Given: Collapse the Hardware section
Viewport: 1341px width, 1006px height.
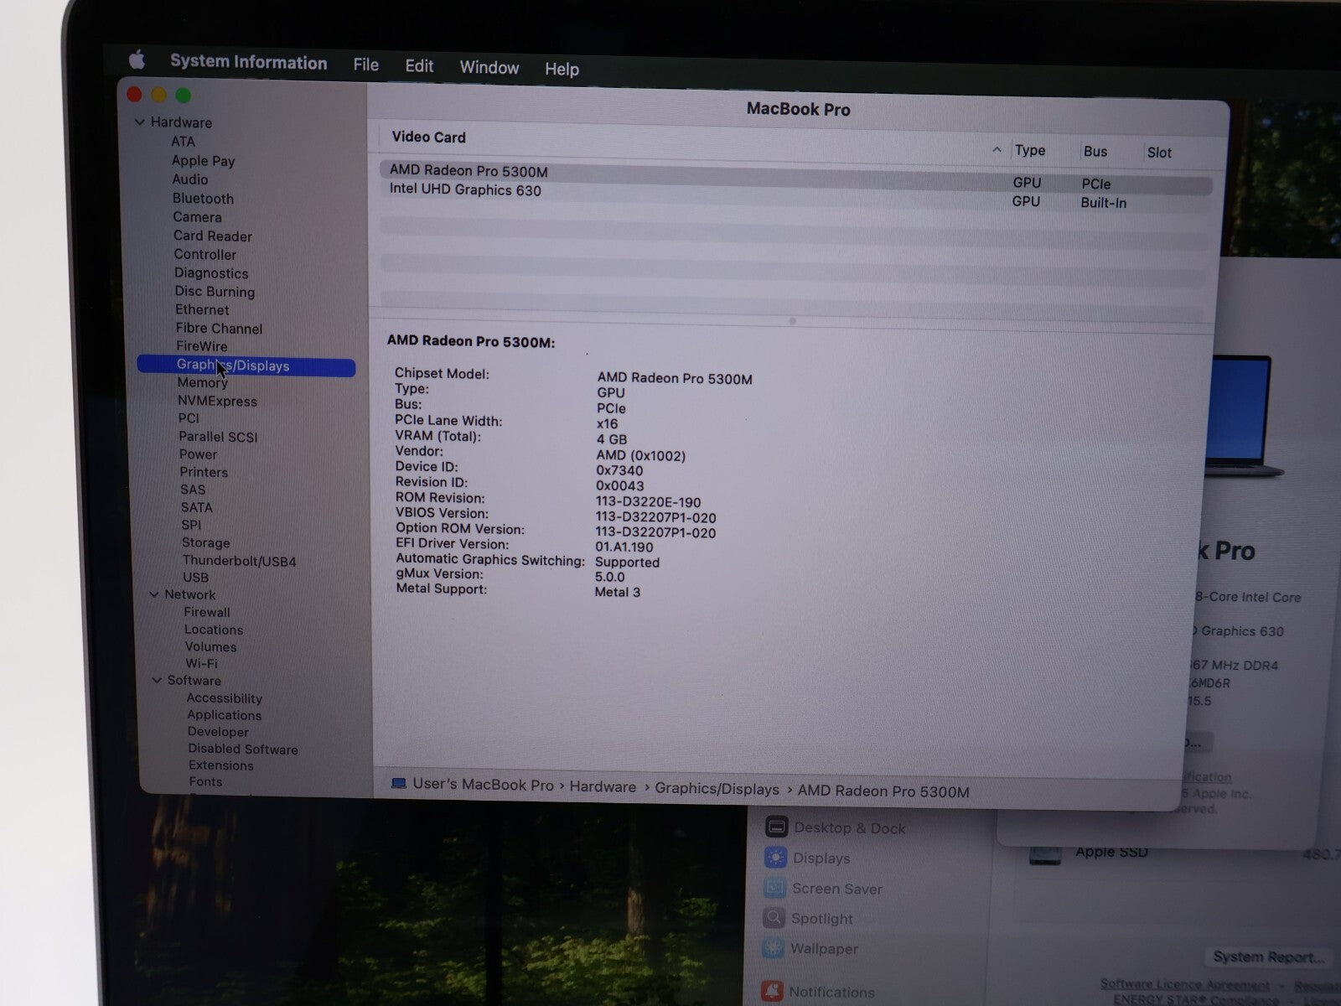Looking at the screenshot, I should click(x=140, y=122).
